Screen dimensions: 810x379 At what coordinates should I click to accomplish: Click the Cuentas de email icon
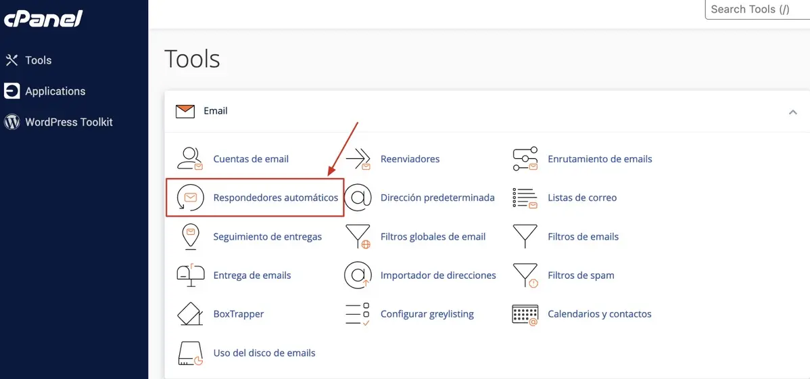pos(189,159)
